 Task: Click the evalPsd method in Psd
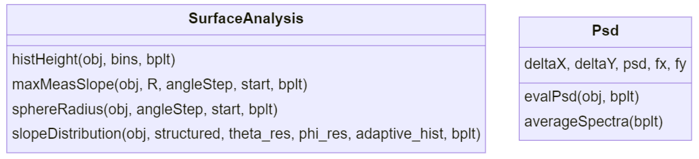[x=550, y=97]
